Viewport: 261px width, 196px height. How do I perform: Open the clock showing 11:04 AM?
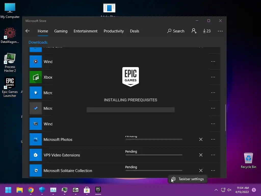click(242, 190)
